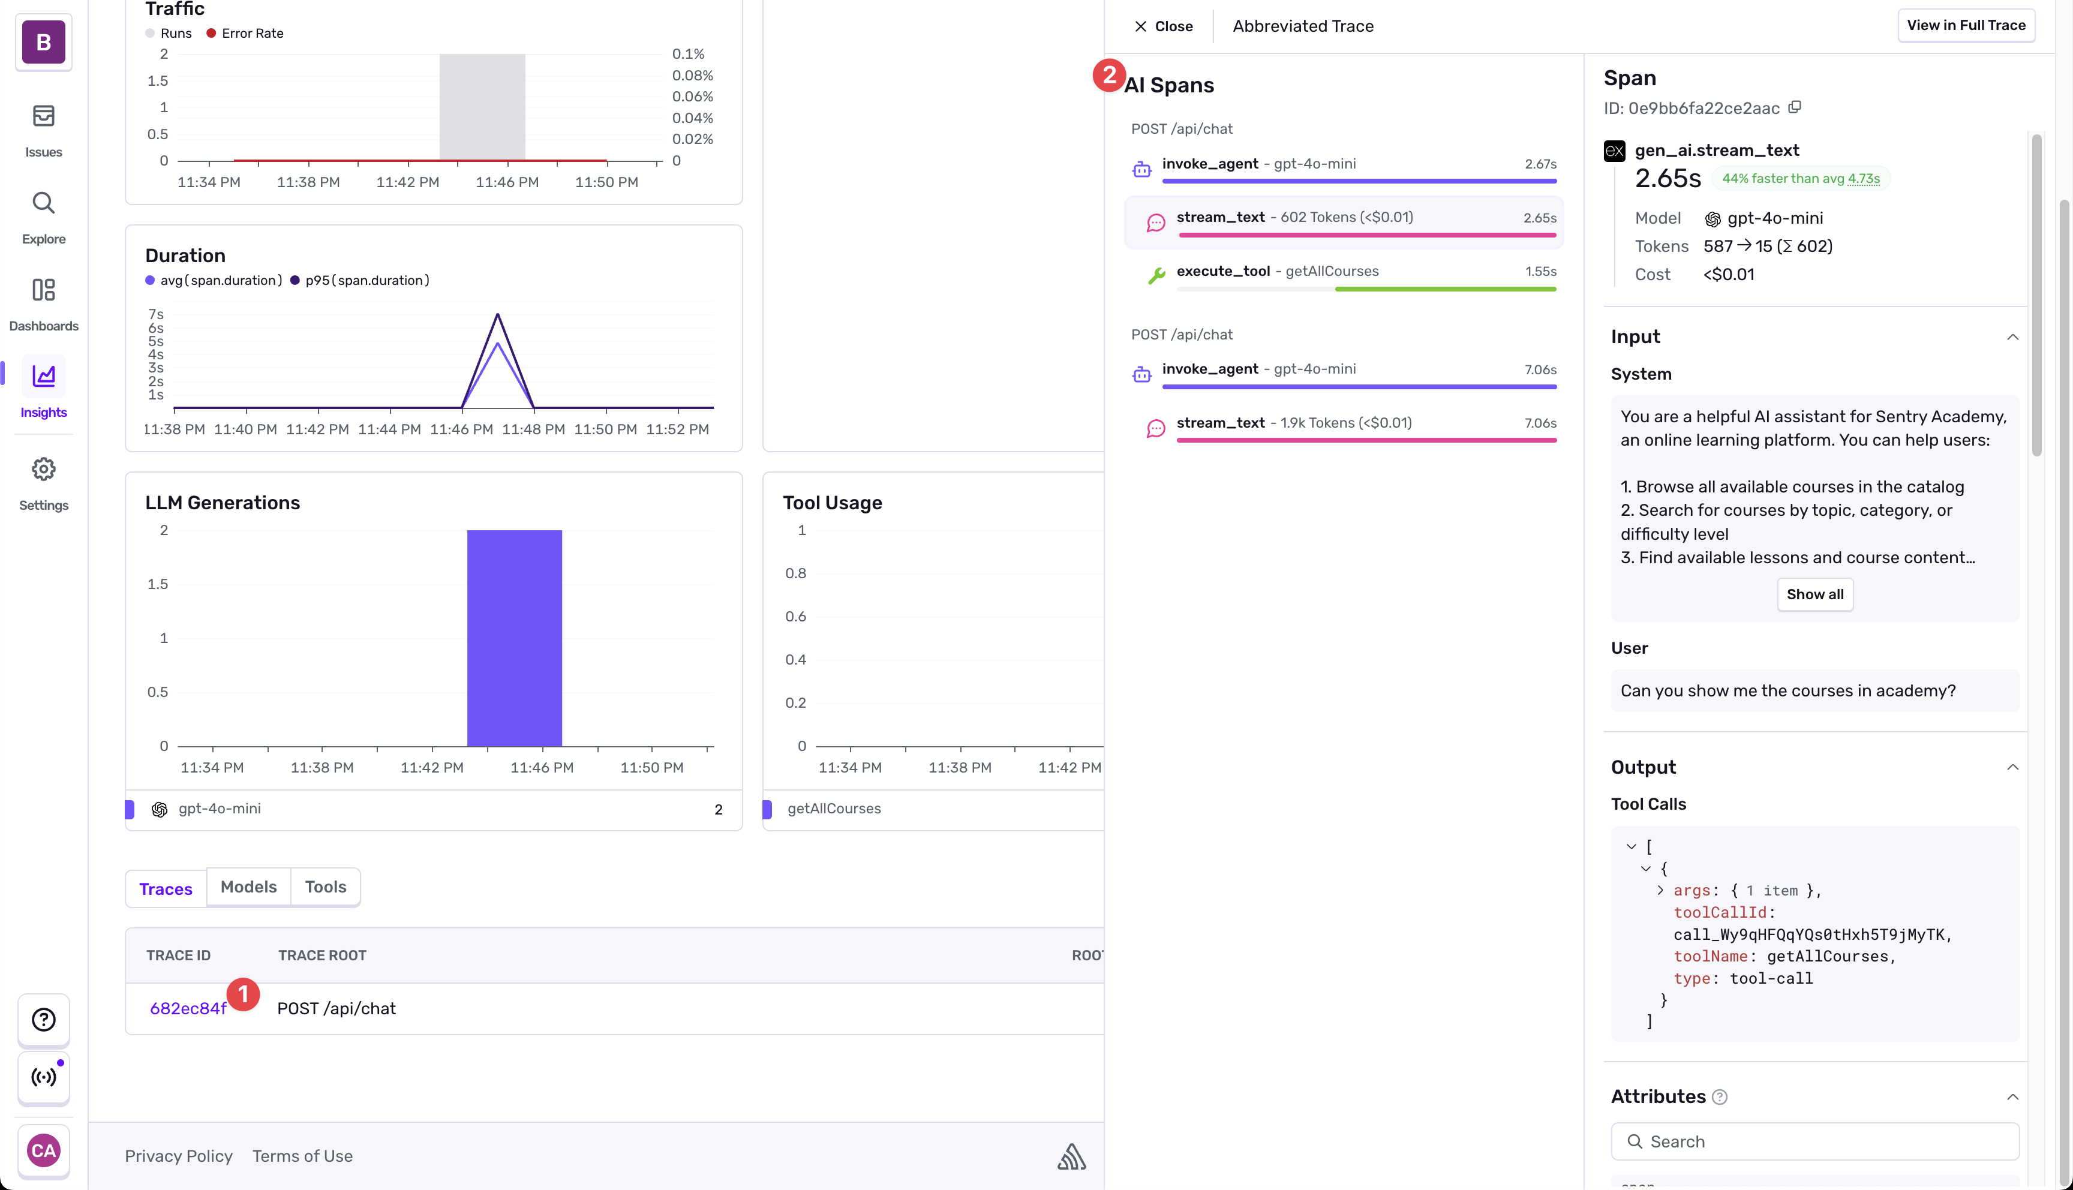The width and height of the screenshot is (2073, 1190).
Task: Click the Sentry logo in footer
Action: coord(1071,1156)
